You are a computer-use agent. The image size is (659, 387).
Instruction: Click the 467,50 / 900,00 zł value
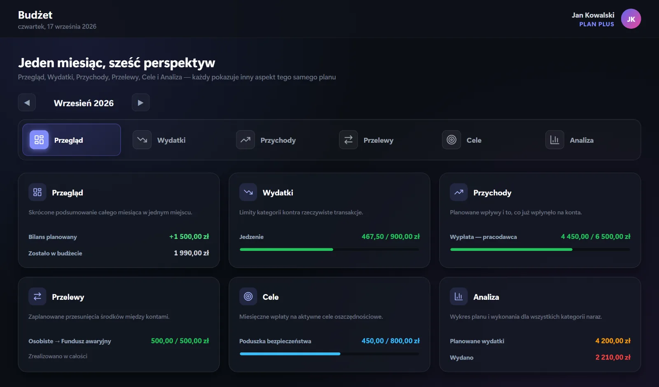coord(390,236)
